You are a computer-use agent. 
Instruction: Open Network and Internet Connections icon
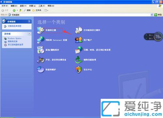40,40
